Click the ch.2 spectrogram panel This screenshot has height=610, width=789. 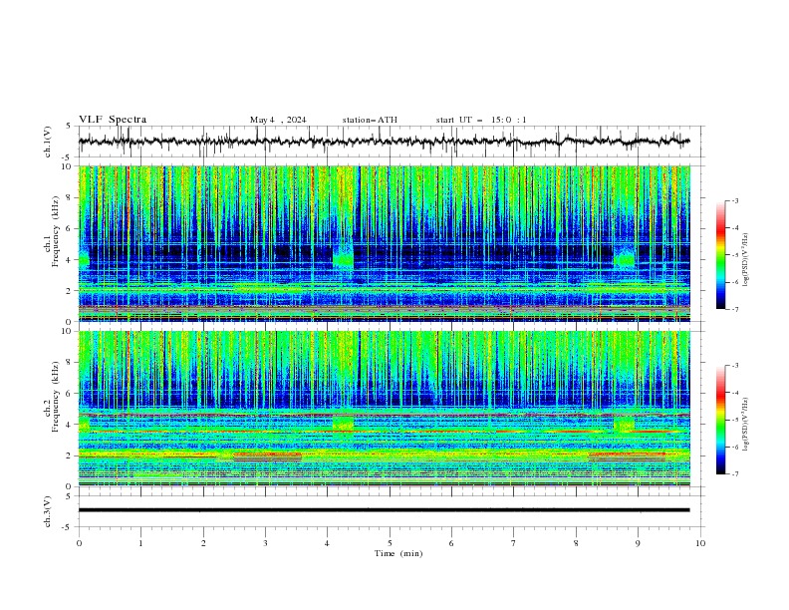pos(385,409)
